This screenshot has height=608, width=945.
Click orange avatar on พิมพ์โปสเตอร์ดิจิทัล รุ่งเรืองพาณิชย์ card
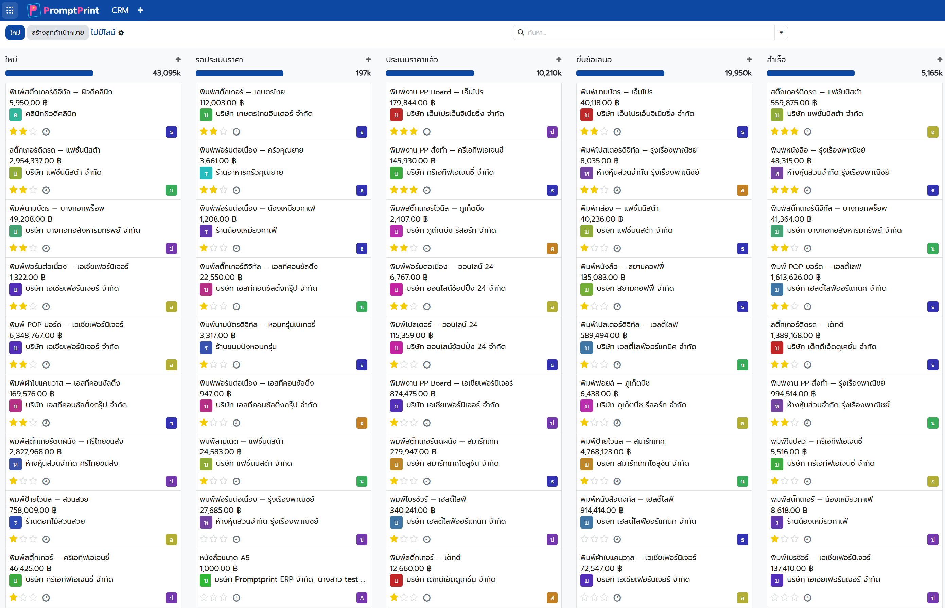(742, 190)
